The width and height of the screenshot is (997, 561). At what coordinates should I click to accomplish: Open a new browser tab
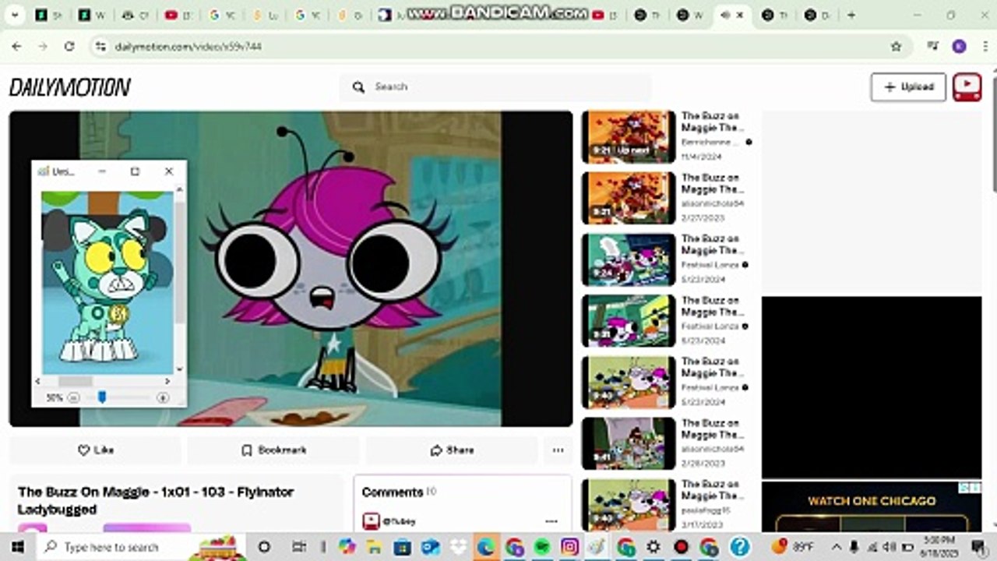pos(851,15)
